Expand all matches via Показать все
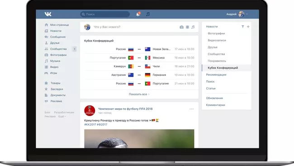 pyautogui.click(x=139, y=94)
